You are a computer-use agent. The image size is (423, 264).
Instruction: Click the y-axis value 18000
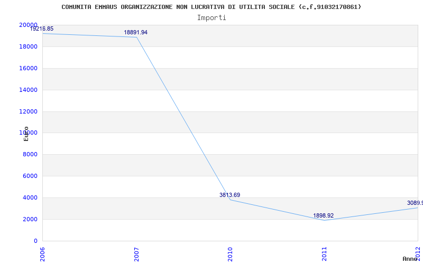click(x=28, y=46)
